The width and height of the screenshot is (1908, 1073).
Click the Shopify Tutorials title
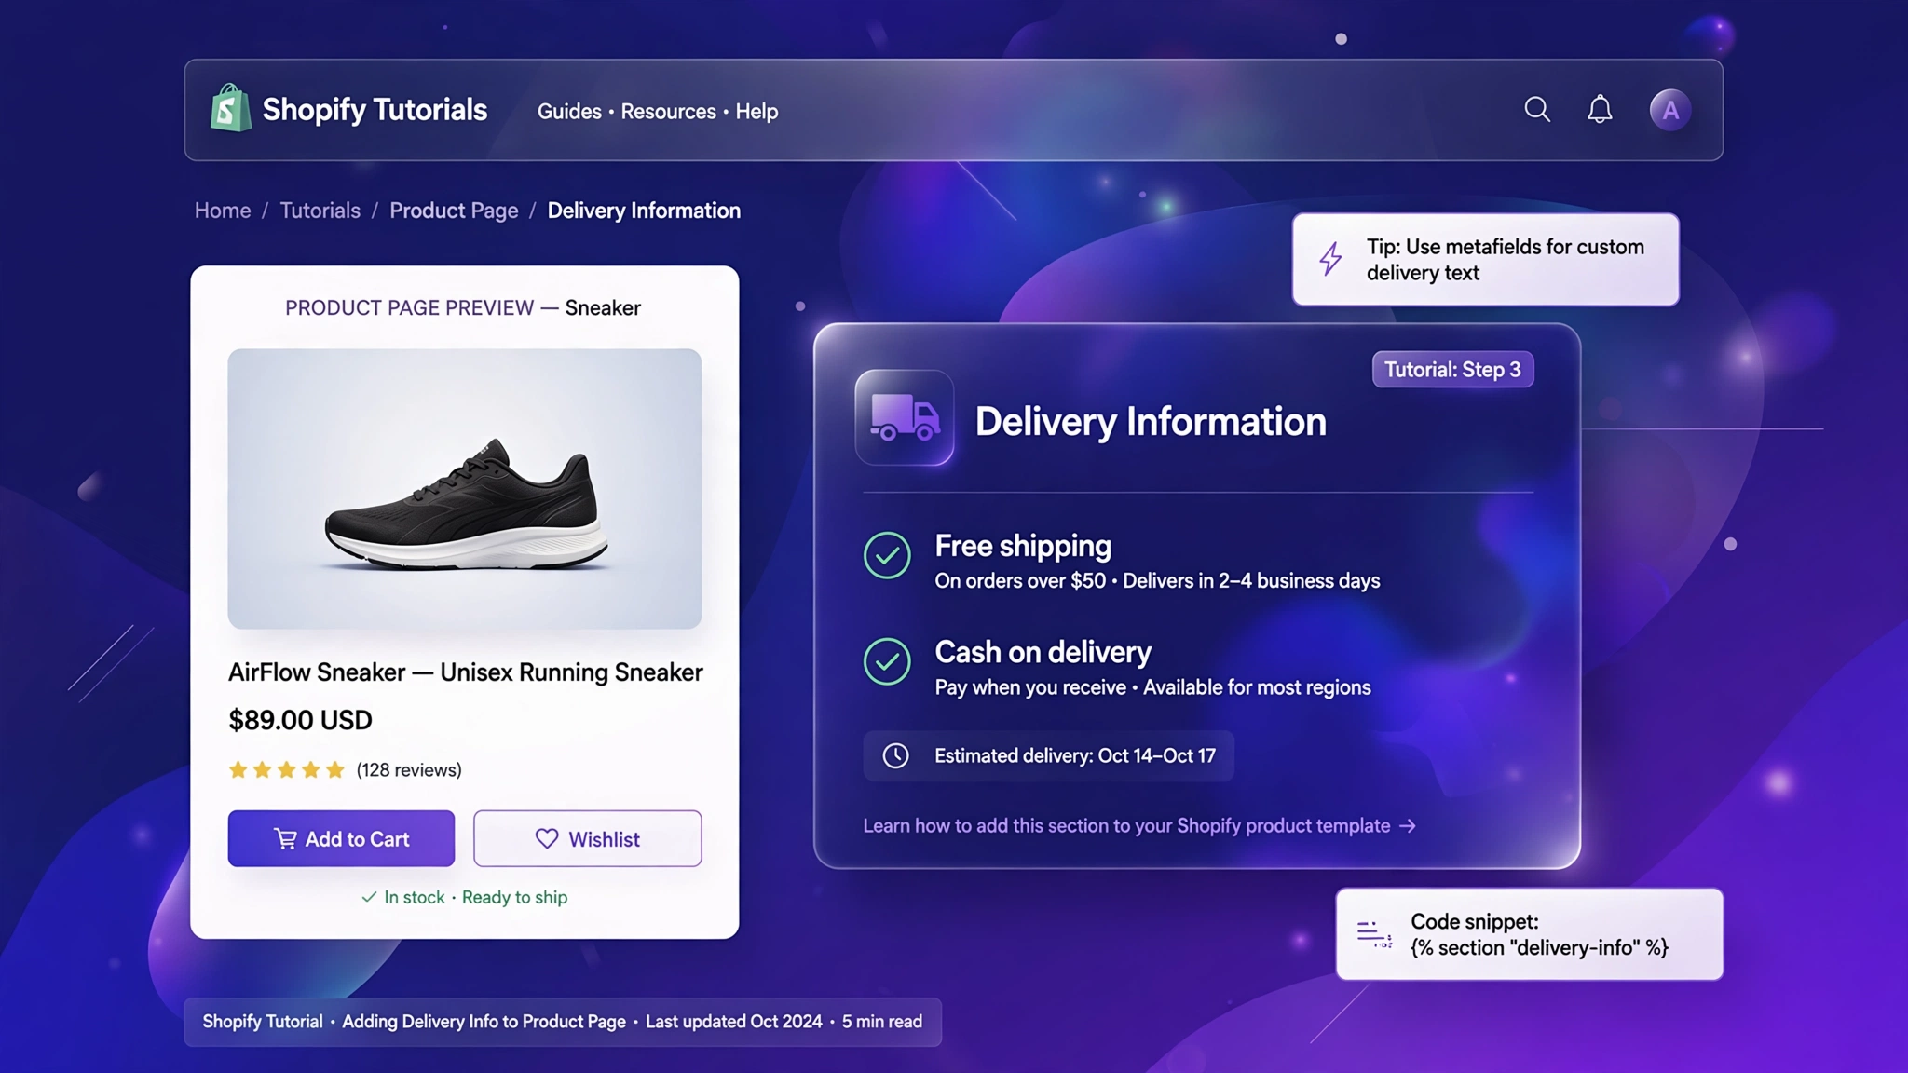(x=375, y=110)
